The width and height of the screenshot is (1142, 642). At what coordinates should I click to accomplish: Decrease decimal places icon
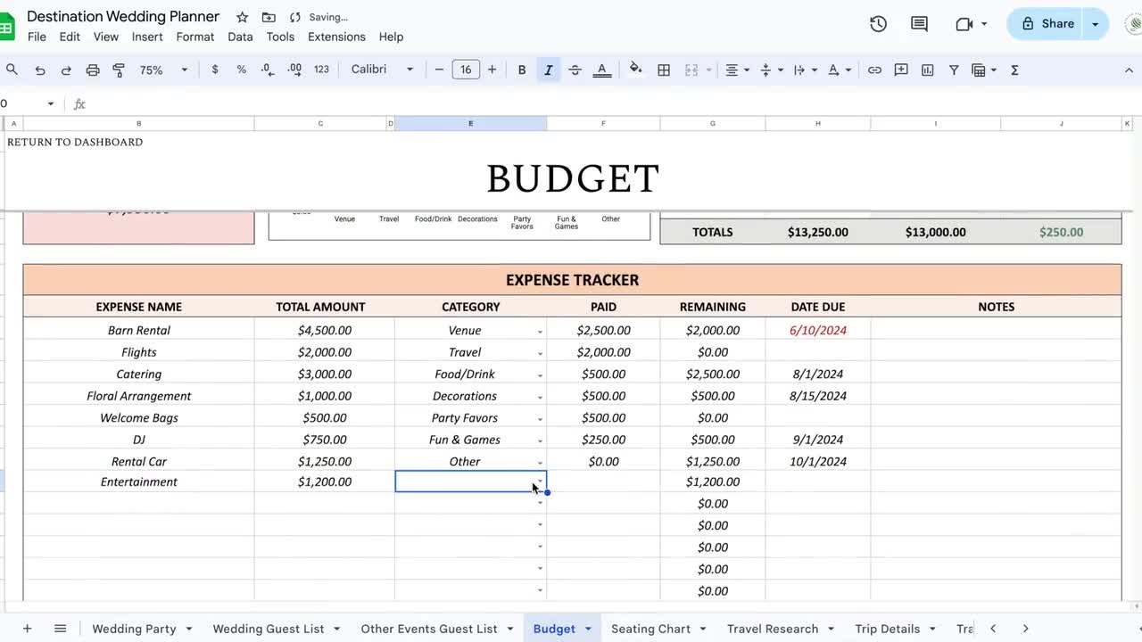click(268, 70)
